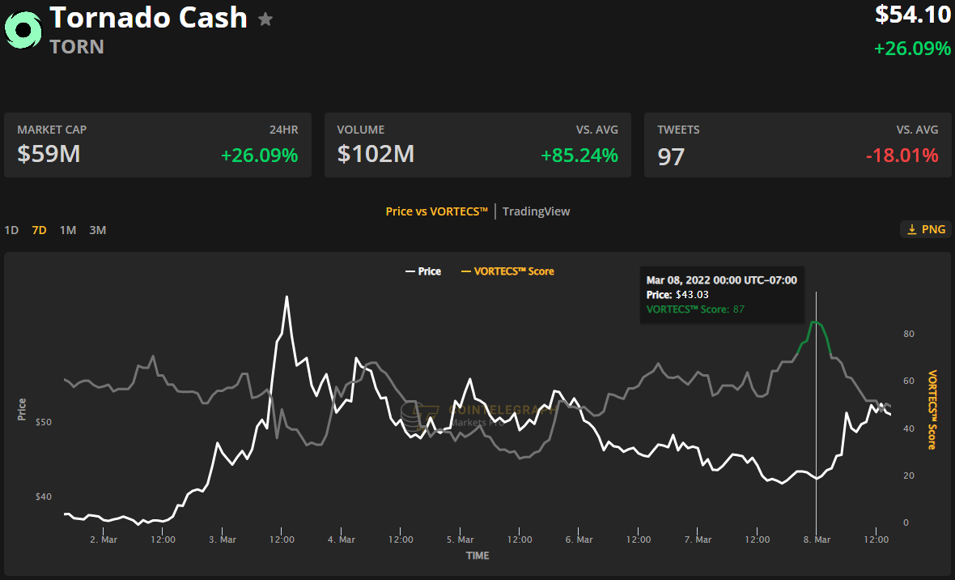
Task: Favorite Tornado Cash with the star icon
Action: [x=265, y=19]
